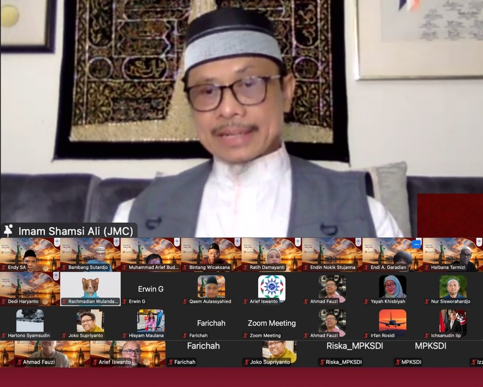The height and width of the screenshot is (387, 483).
Task: Click the 'Imam Shamsi Ali (JMC)' name label
Action: pyautogui.click(x=76, y=231)
